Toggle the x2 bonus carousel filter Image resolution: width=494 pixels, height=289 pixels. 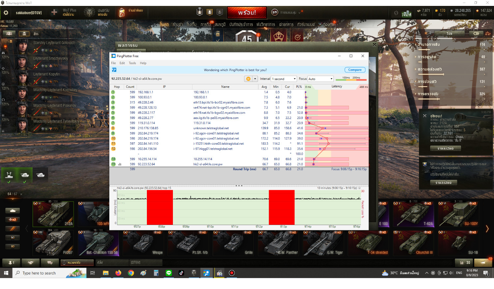(x=13, y=219)
